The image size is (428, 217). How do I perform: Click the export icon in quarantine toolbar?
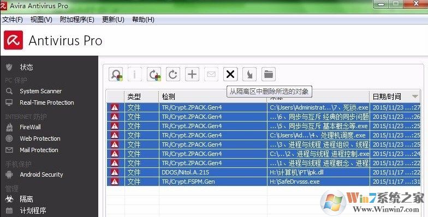coord(249,74)
